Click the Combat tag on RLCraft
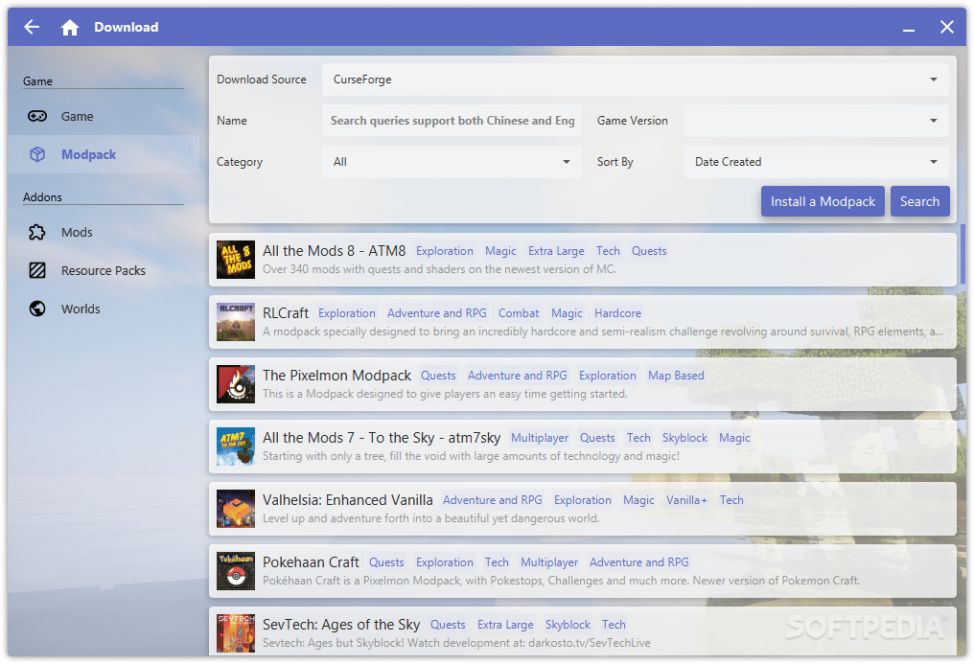This screenshot has width=974, height=664. 519,312
